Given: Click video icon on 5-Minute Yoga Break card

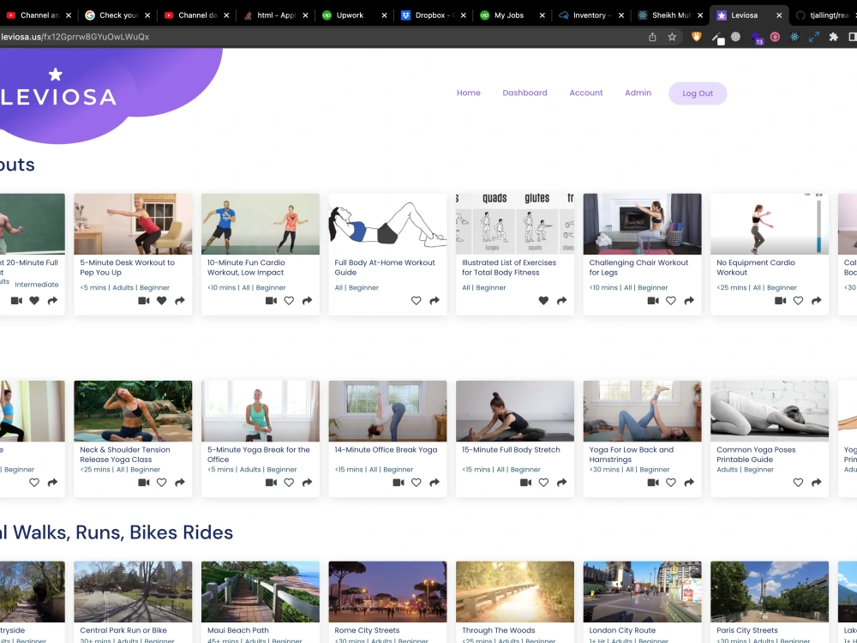Looking at the screenshot, I should tap(271, 483).
